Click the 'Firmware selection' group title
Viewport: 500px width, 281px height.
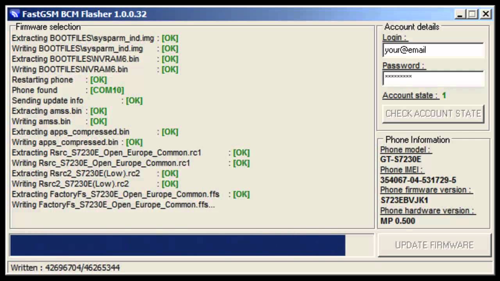coord(48,27)
